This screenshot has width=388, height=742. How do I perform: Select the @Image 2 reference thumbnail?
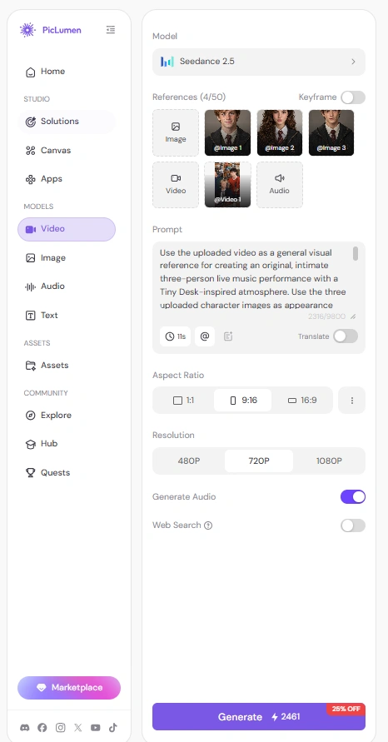click(280, 133)
